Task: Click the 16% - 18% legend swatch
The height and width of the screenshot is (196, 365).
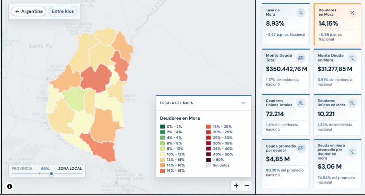Action: (162, 171)
